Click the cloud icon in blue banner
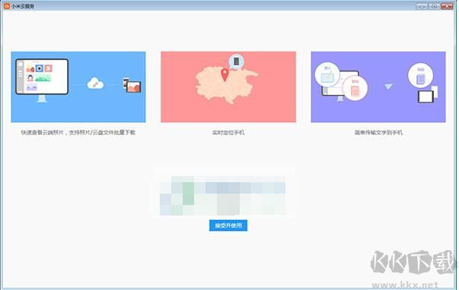This screenshot has width=459, height=290. [x=95, y=84]
